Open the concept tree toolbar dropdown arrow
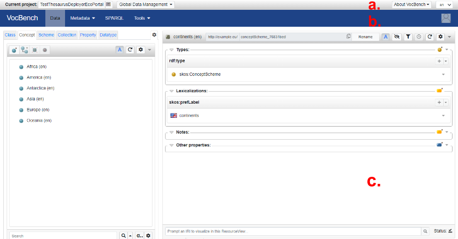Image resolution: width=458 pixels, height=239 pixels. [x=150, y=50]
